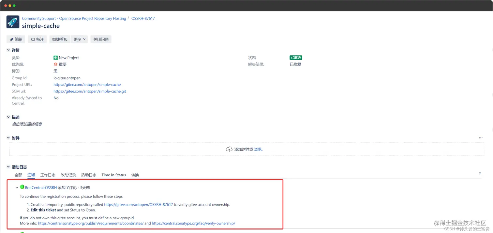Switch to the Time In Status tab
This screenshot has height=233, width=493.
(x=113, y=175)
